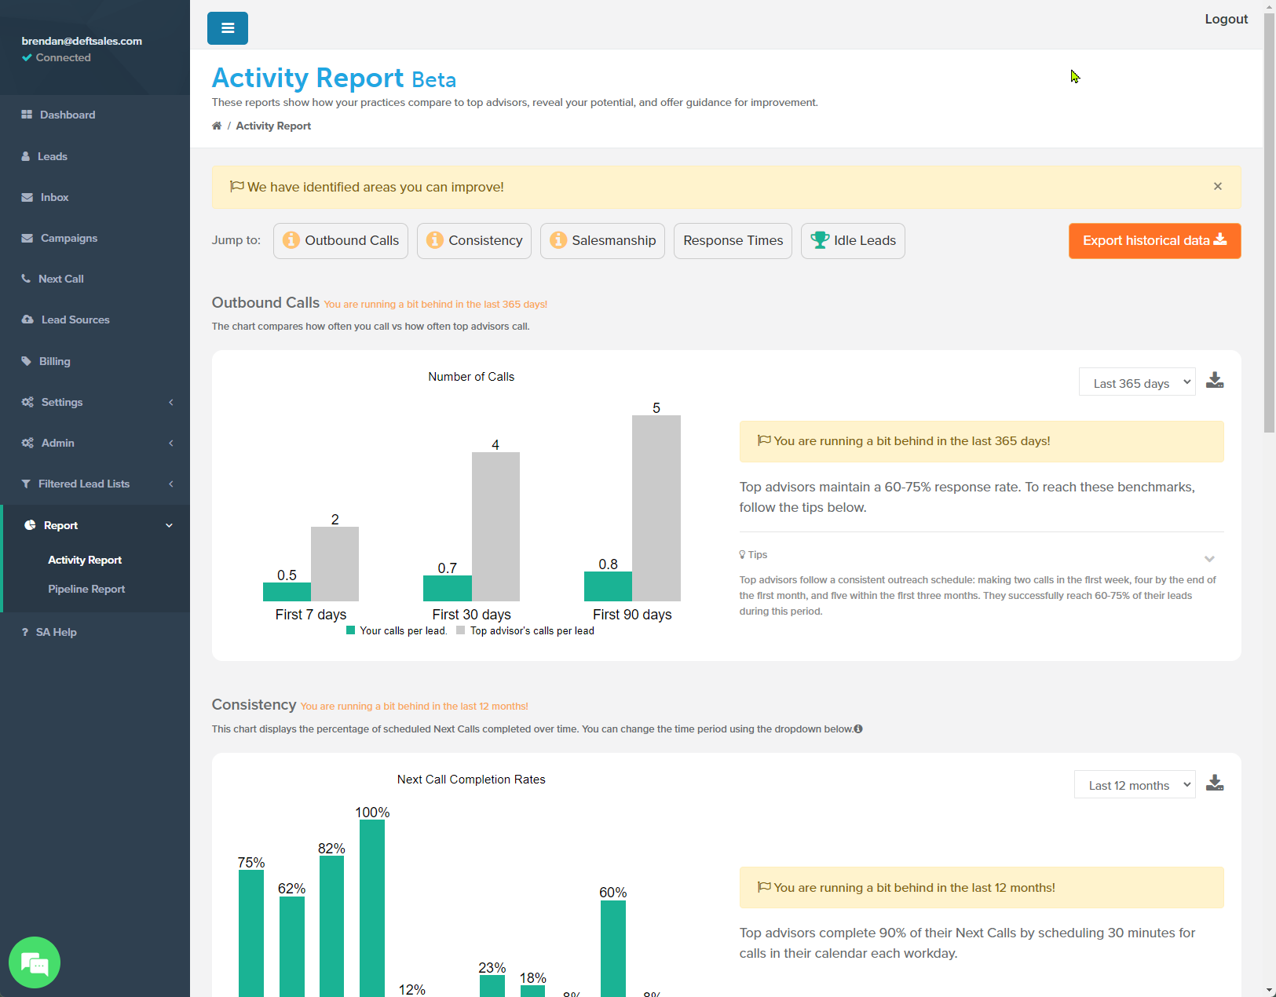1276x997 pixels.
Task: Click the Billing tag icon
Action: point(26,361)
